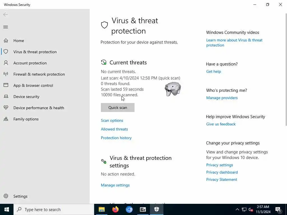Open Scan options link

[112, 120]
